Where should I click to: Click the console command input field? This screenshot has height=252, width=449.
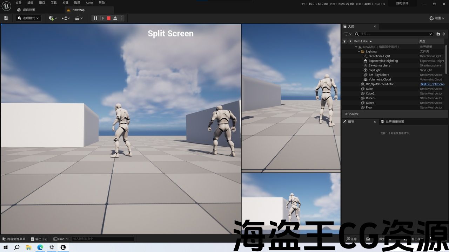point(102,239)
